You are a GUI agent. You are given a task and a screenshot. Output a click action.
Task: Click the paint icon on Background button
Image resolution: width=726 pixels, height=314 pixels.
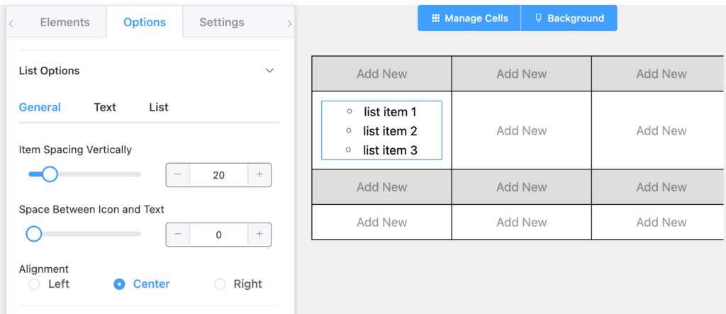[x=538, y=18]
